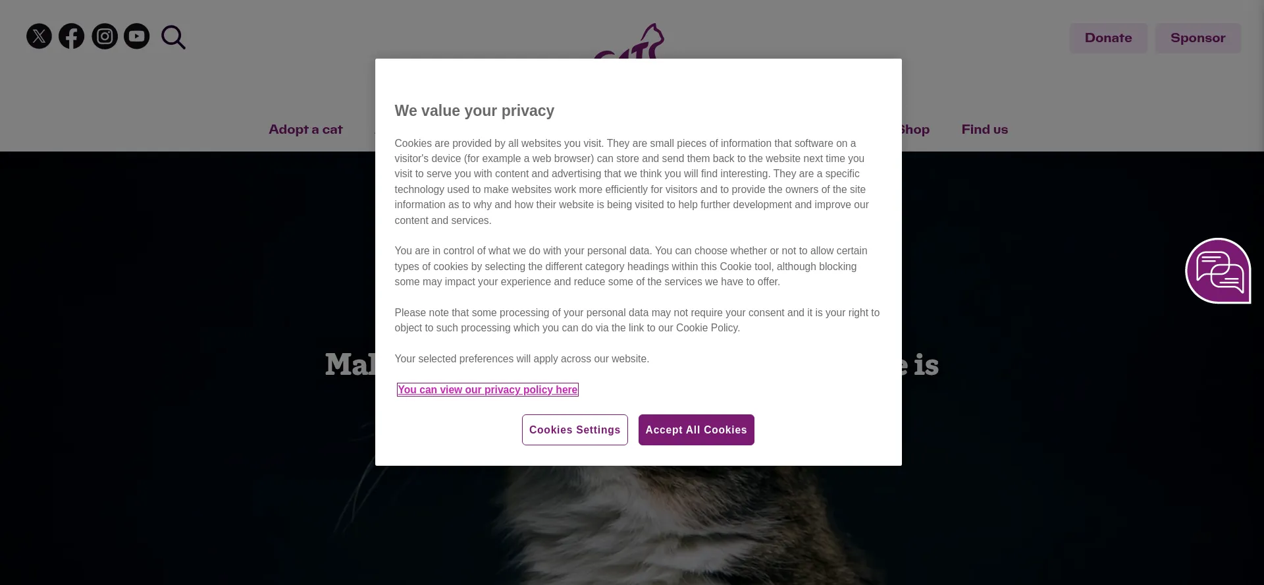Open Cookies Settings
This screenshot has width=1264, height=585.
click(575, 430)
